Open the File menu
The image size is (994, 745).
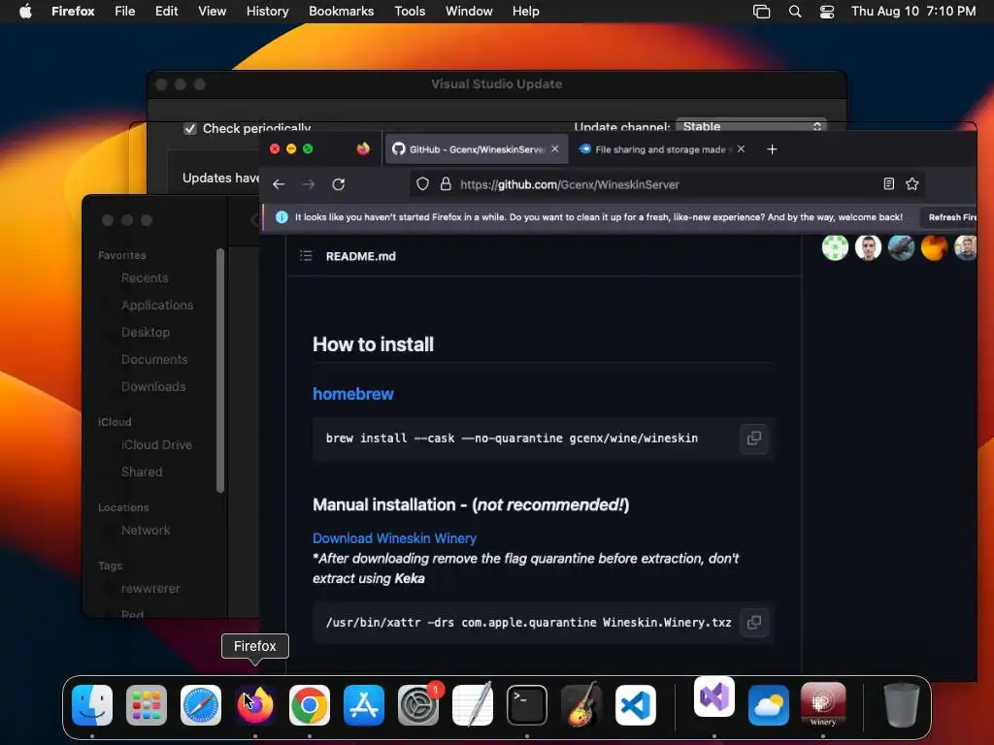click(x=125, y=12)
